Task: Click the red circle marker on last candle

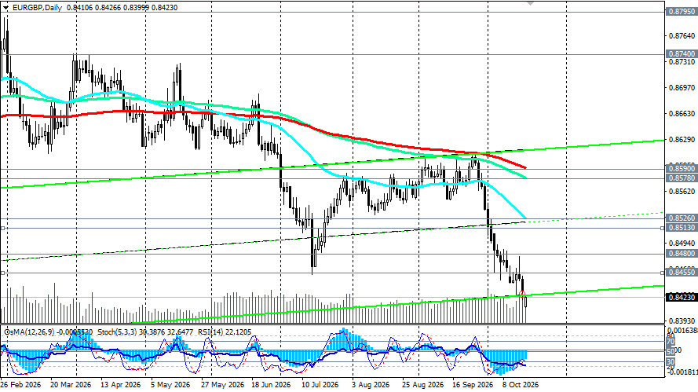Action: coord(523,293)
